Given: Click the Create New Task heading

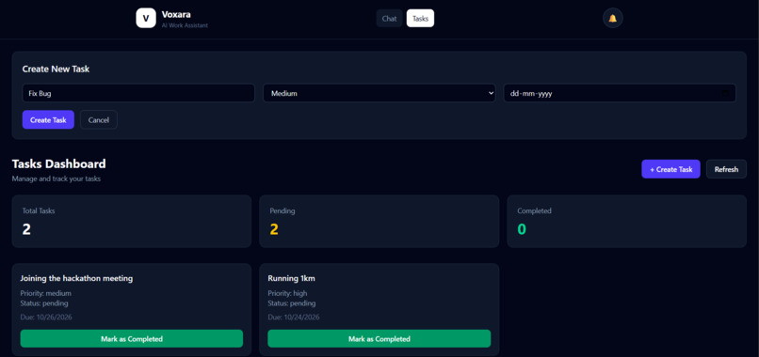Looking at the screenshot, I should pyautogui.click(x=56, y=70).
